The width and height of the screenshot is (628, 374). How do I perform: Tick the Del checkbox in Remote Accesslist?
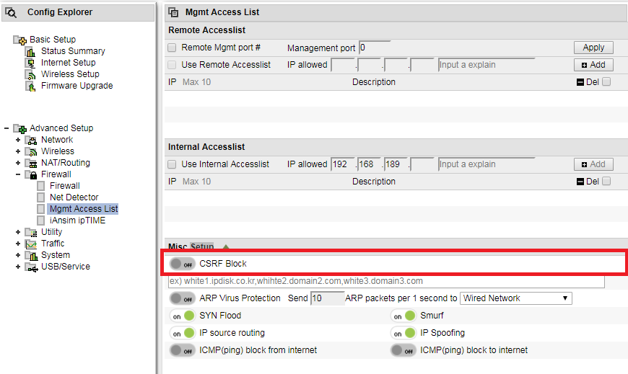coord(606,81)
